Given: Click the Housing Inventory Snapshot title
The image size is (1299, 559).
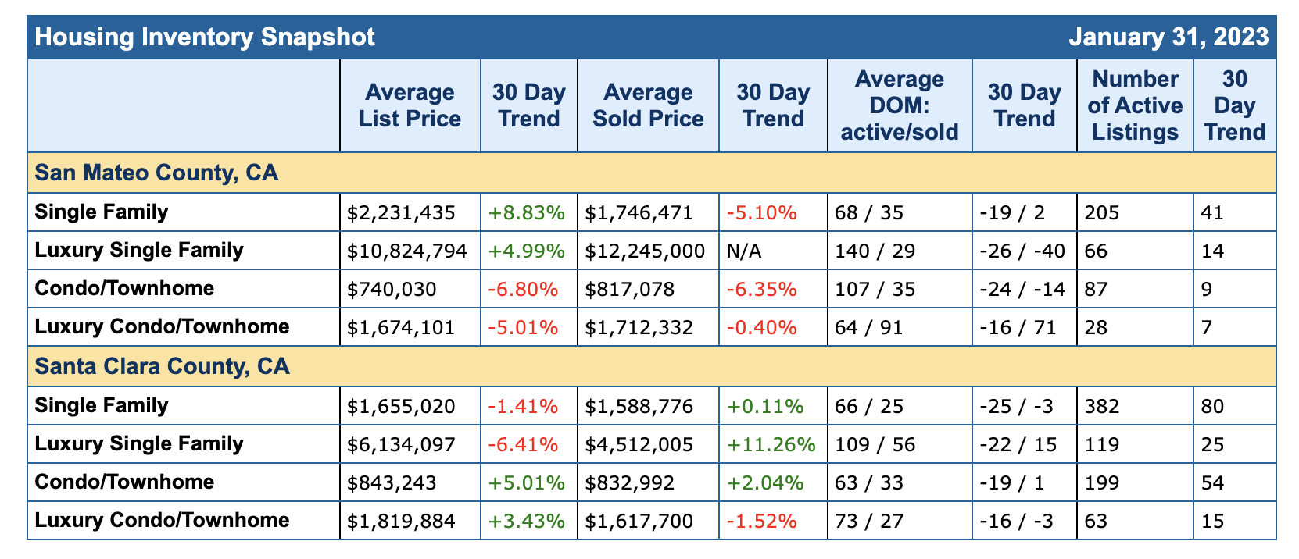Looking at the screenshot, I should pos(205,37).
